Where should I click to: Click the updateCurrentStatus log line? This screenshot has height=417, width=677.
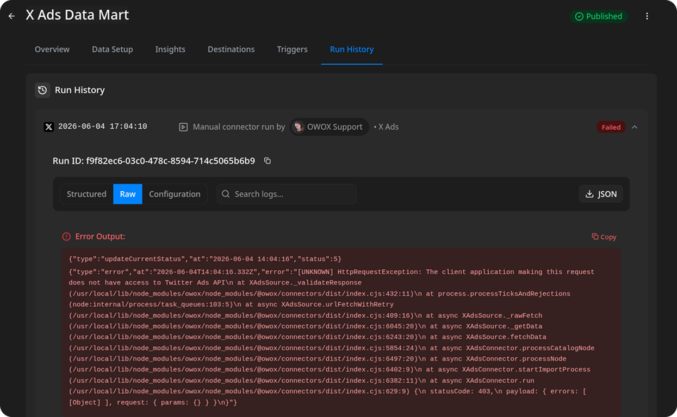(x=205, y=259)
